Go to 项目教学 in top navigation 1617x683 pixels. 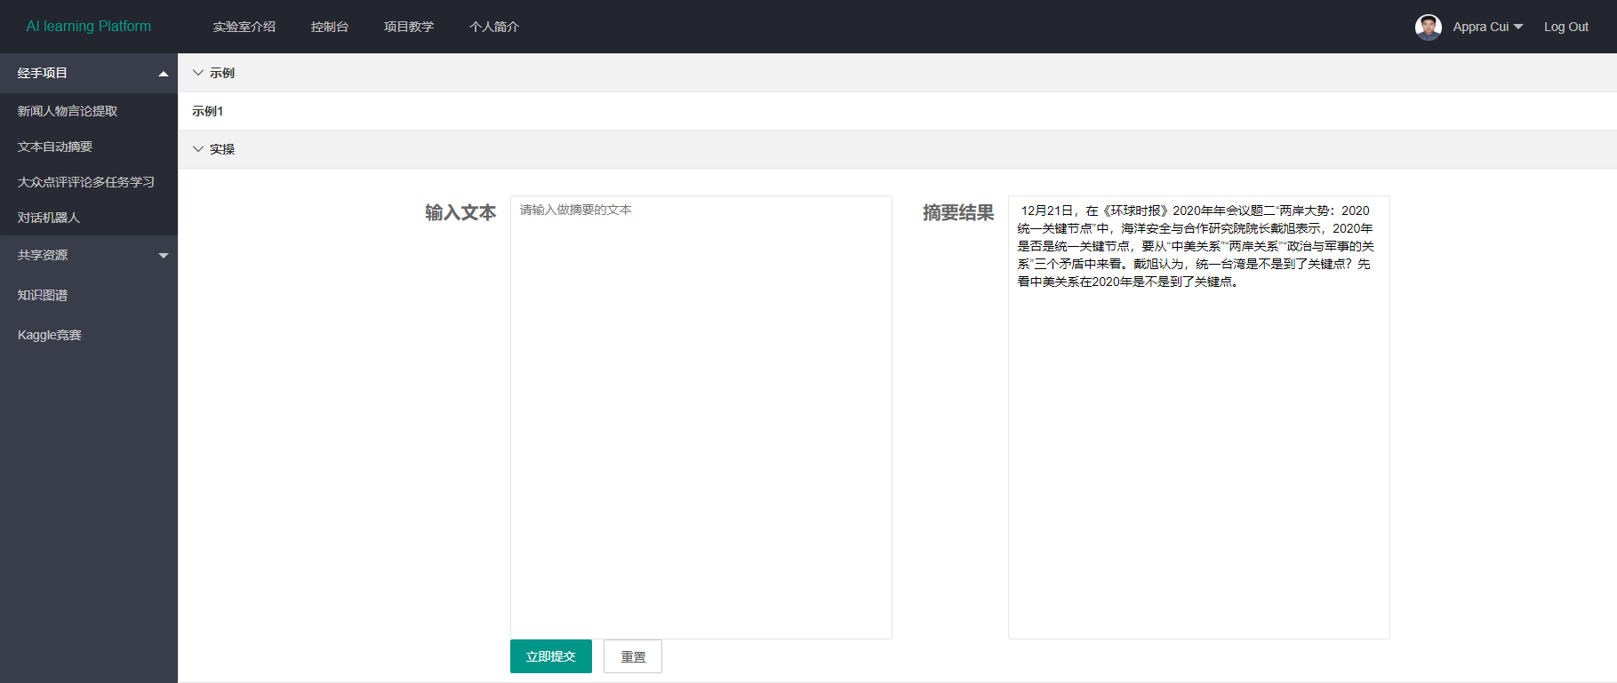(x=409, y=27)
